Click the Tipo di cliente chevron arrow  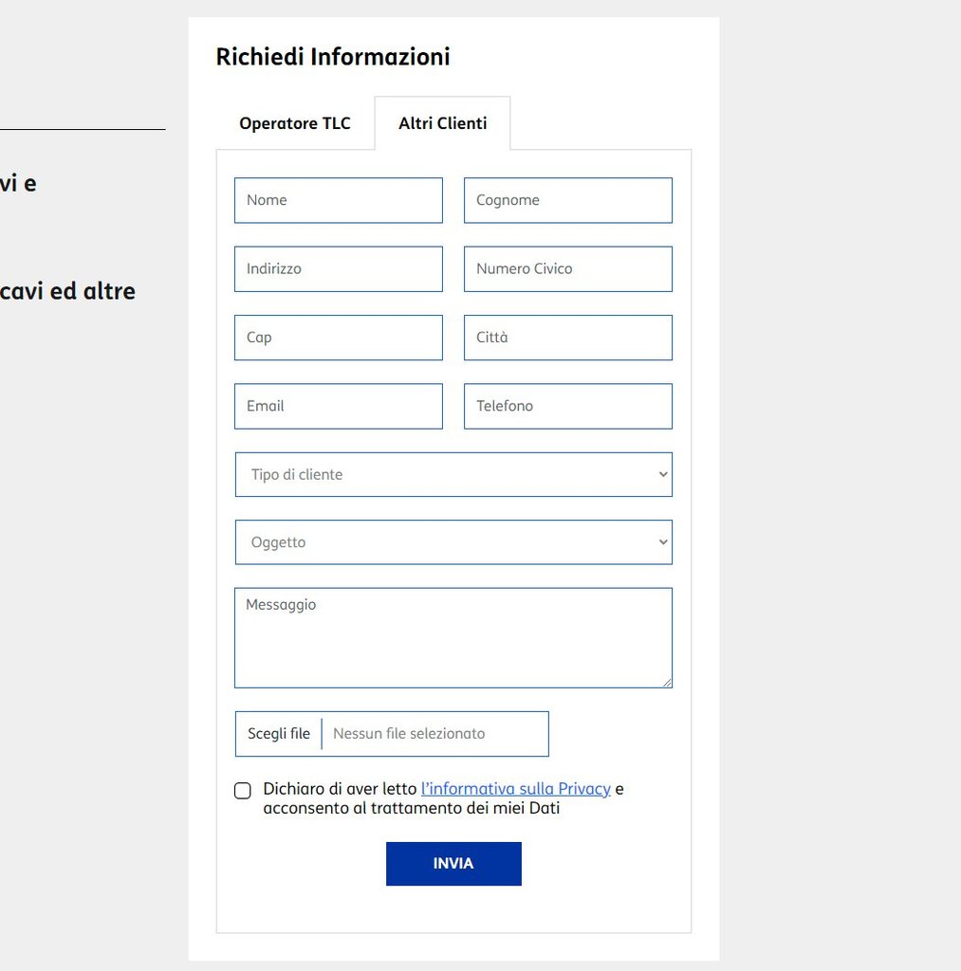pyautogui.click(x=662, y=474)
